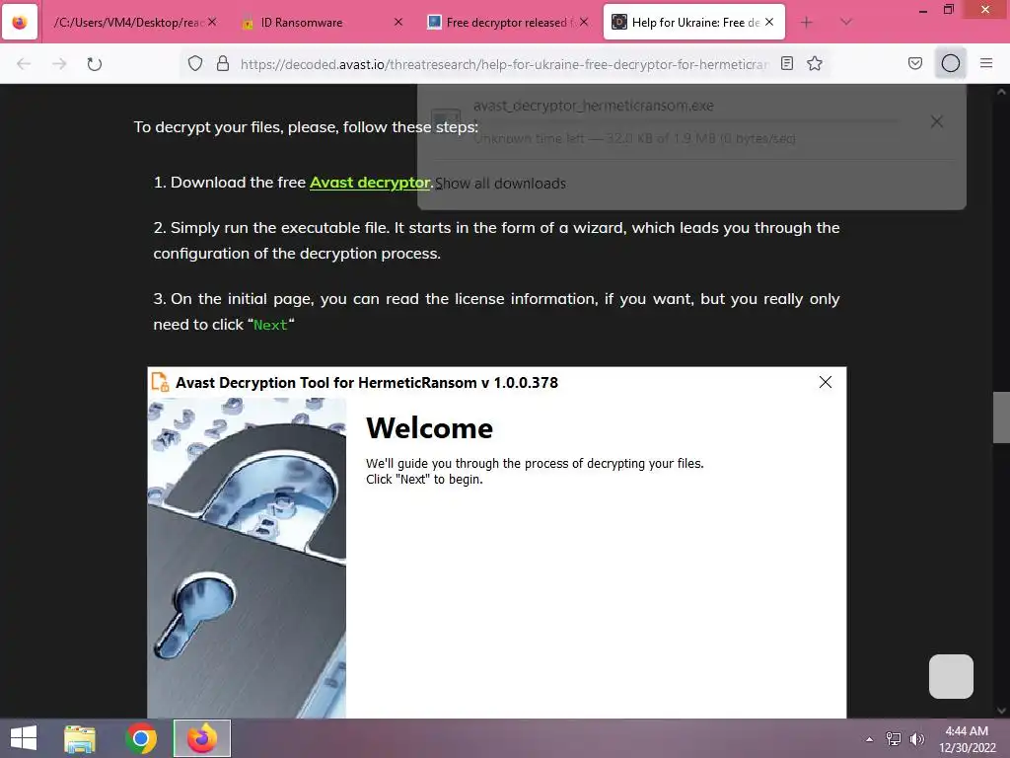Click the decoded.avast.io URL bar
Viewport: 1010px width, 758px height.
504,64
